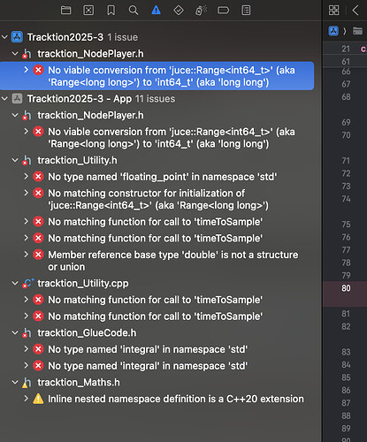Click the Tracktion2025-3 - App 11 issues row
Viewport: 367px width, 442px height.
click(x=101, y=99)
